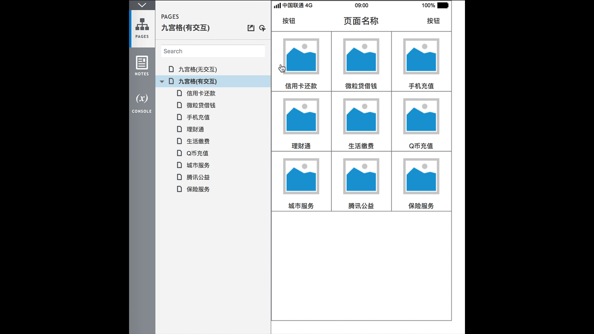
Task: Click the Q币充值 label in the grid
Action: tap(421, 146)
